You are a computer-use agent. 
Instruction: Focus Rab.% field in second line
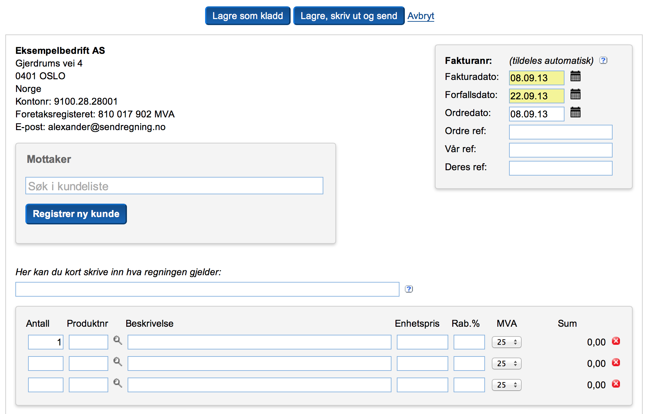[x=469, y=364]
